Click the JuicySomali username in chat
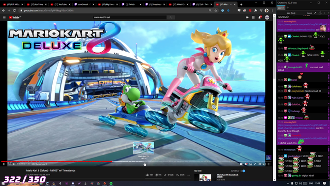 298,91
